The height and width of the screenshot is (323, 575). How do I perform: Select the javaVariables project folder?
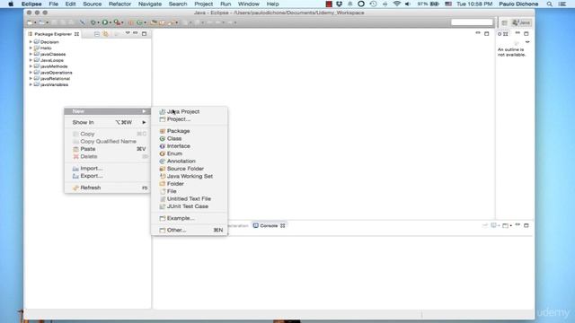pyautogui.click(x=51, y=84)
